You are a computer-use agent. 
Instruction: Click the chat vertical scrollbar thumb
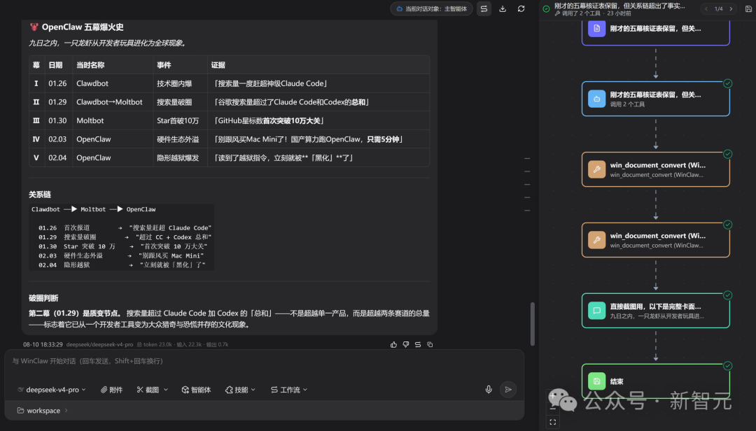tap(532, 323)
